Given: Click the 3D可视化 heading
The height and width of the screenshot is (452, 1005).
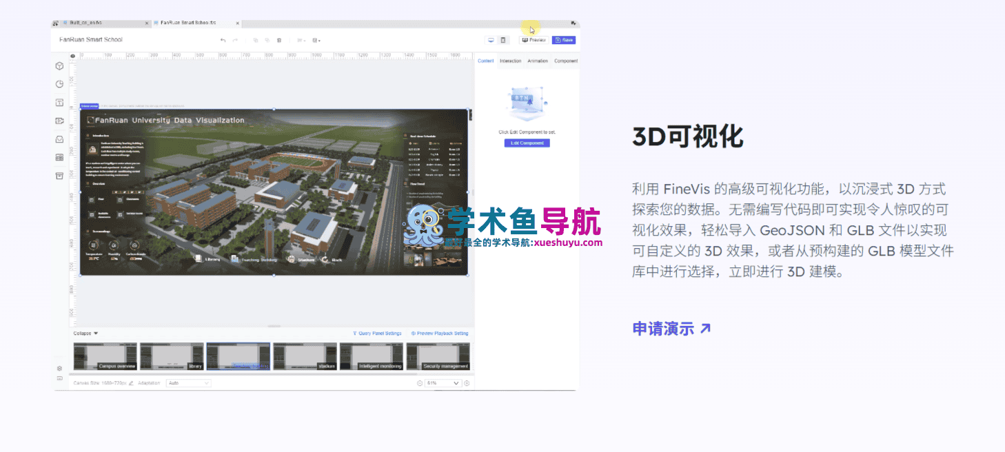Looking at the screenshot, I should pyautogui.click(x=688, y=137).
